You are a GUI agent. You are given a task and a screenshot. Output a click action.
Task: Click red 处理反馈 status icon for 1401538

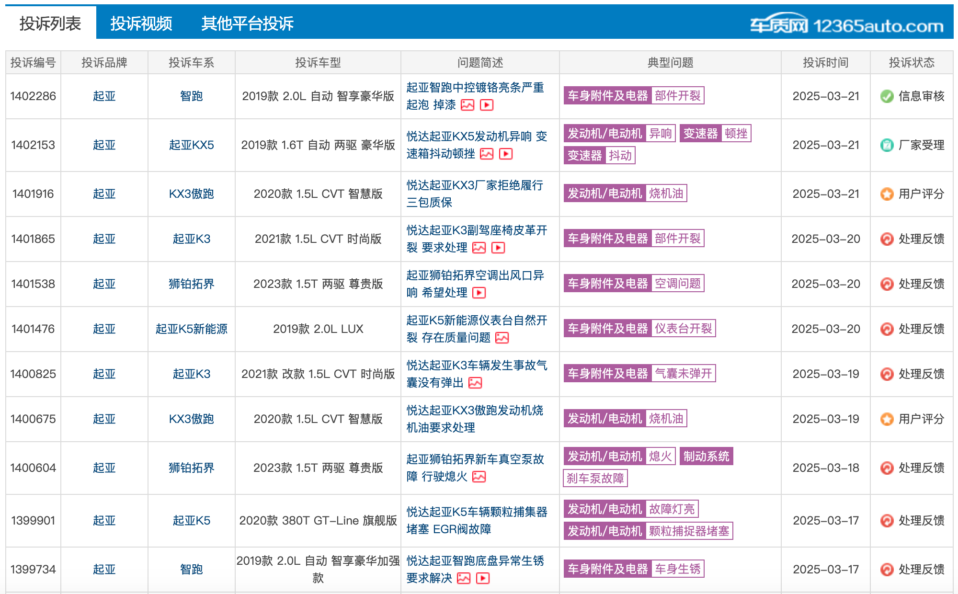coord(887,284)
